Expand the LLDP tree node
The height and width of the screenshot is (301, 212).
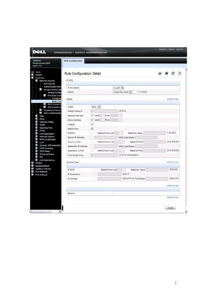[36, 142]
